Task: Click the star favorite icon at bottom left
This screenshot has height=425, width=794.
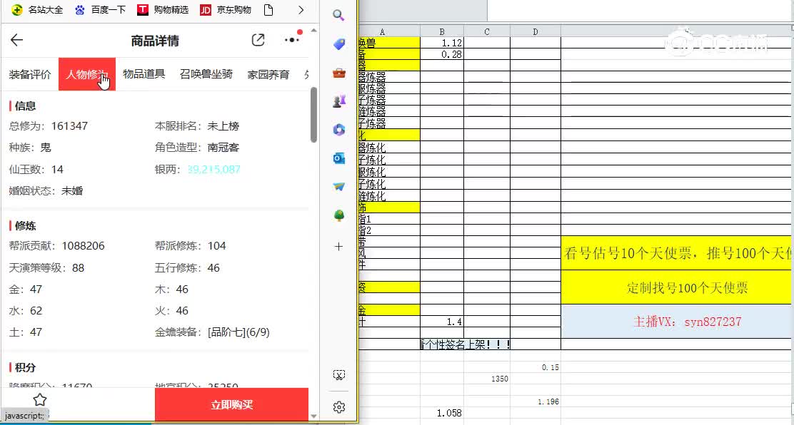Action: pos(39,401)
